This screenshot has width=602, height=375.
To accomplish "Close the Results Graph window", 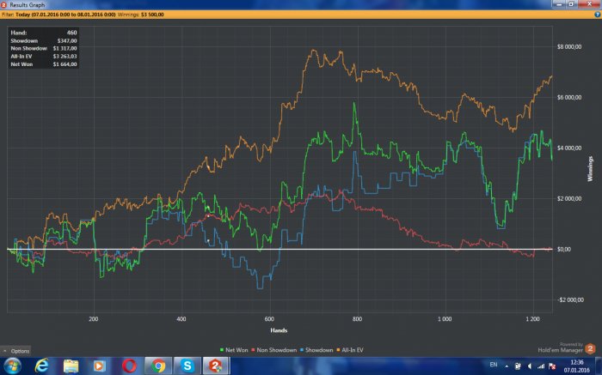I will pyautogui.click(x=590, y=3).
